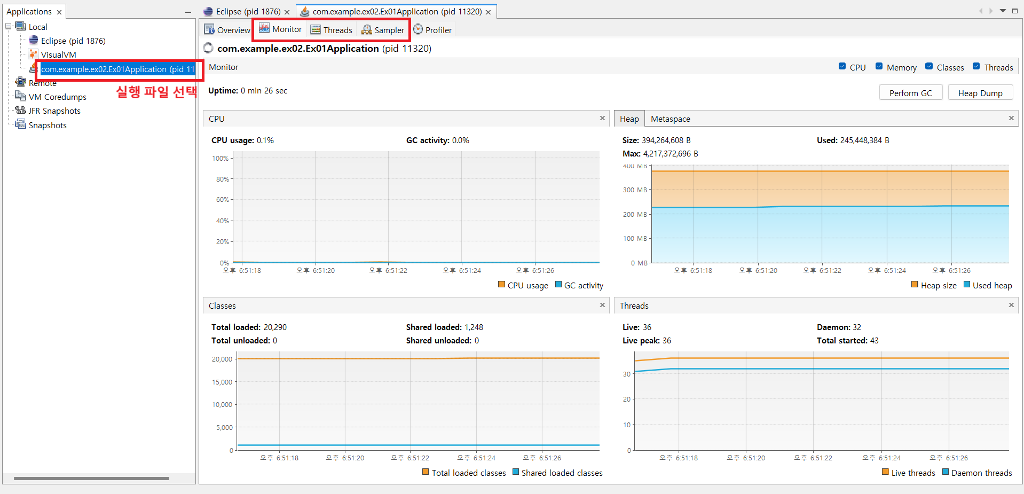Click the Remote hosts icon
This screenshot has height=494, width=1024.
[21, 82]
